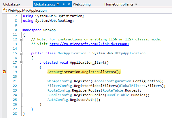The height and width of the screenshot is (118, 172).
Task: Switch to the Global.asax tab
Action: (x=12, y=4)
